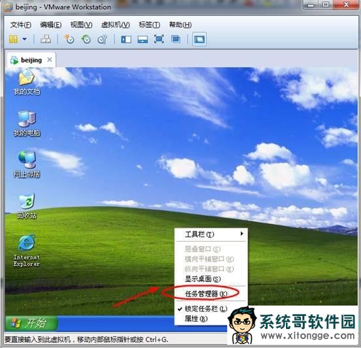Click the suspend virtual machine pause icon
Viewport: 361px width, 348px height.
pos(13,39)
